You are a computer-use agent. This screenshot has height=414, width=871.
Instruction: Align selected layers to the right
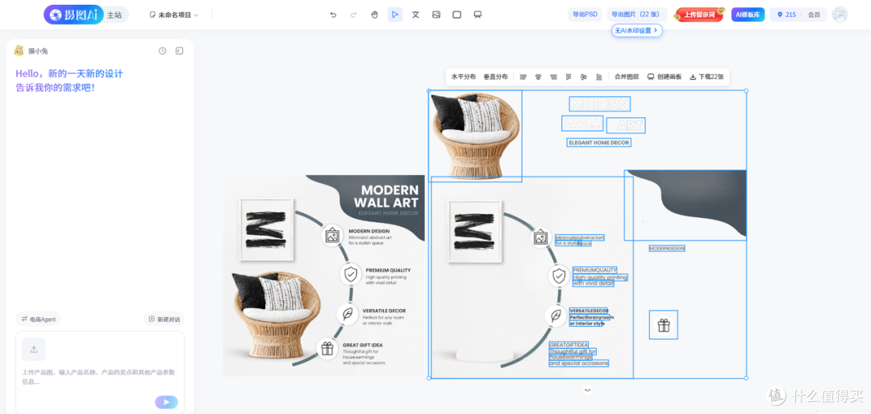tap(553, 77)
